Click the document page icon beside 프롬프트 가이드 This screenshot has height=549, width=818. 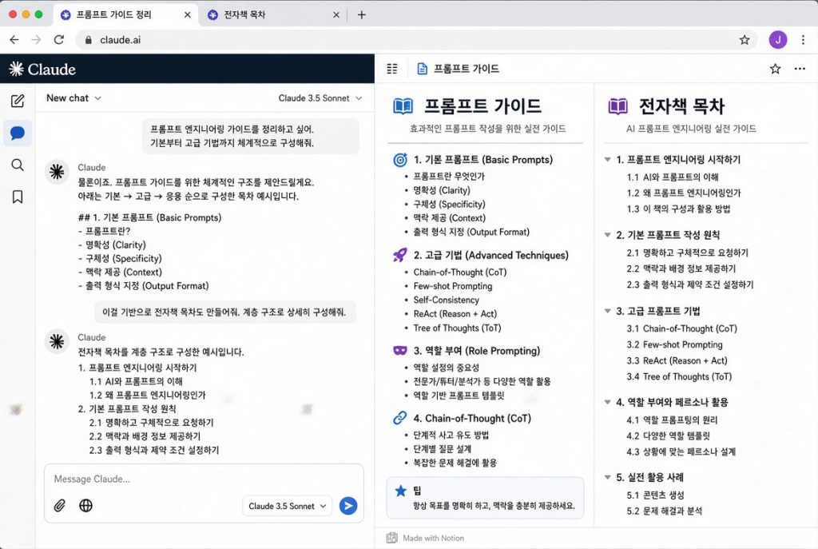[x=422, y=69]
